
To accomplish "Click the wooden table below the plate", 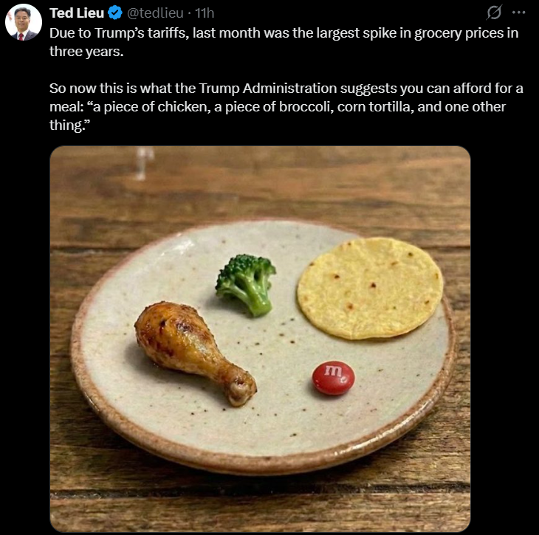I will [x=258, y=505].
